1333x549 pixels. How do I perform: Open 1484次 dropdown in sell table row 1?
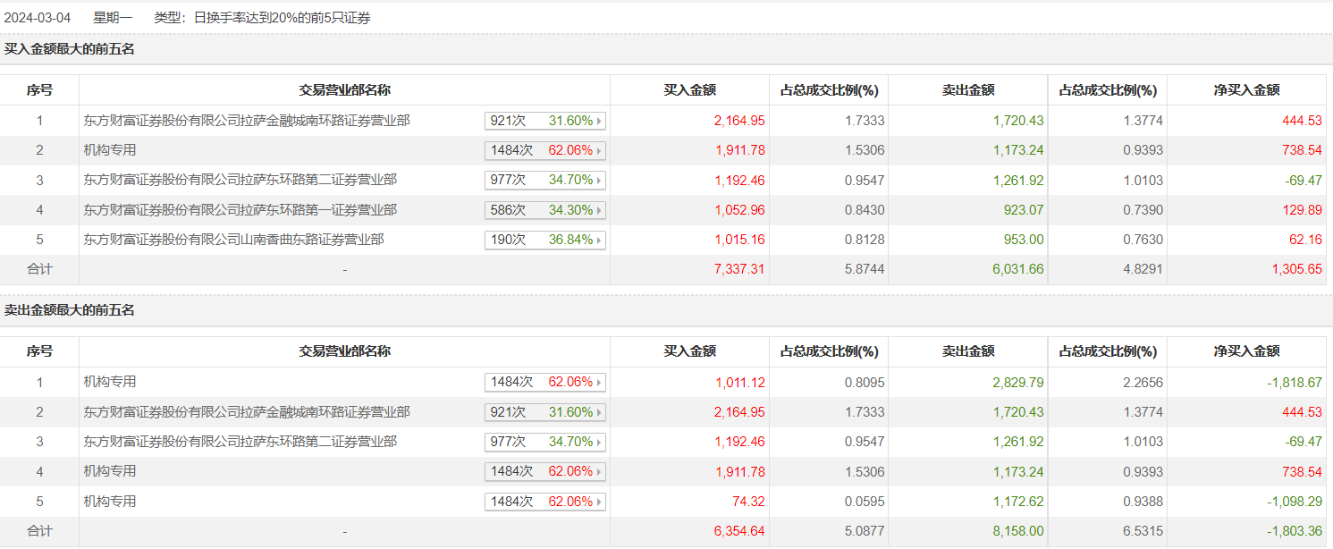pyautogui.click(x=599, y=383)
